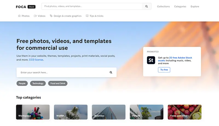Open the Business category thumbnail
219x126 pixels.
[x=109, y=112]
